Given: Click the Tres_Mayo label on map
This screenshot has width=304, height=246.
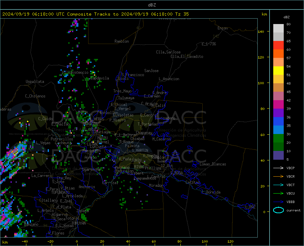Looking at the screenshot, I should point(122,91).
